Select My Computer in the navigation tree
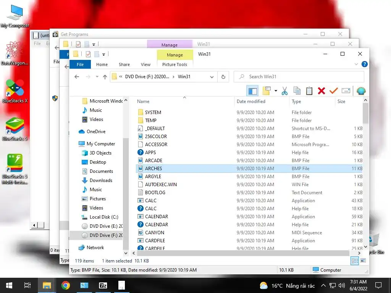 pos(101,144)
